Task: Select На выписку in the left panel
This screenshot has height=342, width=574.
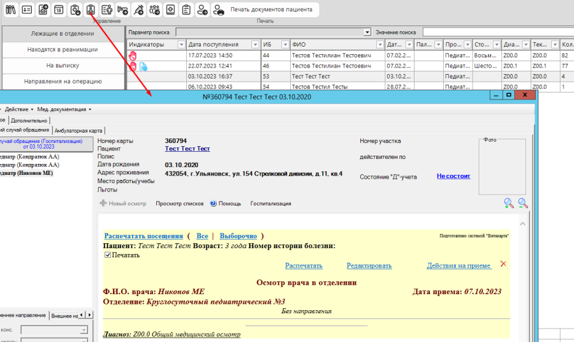Action: (63, 66)
